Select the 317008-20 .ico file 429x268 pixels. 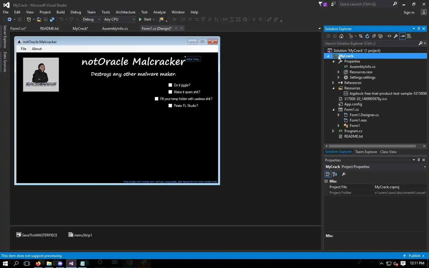[366, 99]
